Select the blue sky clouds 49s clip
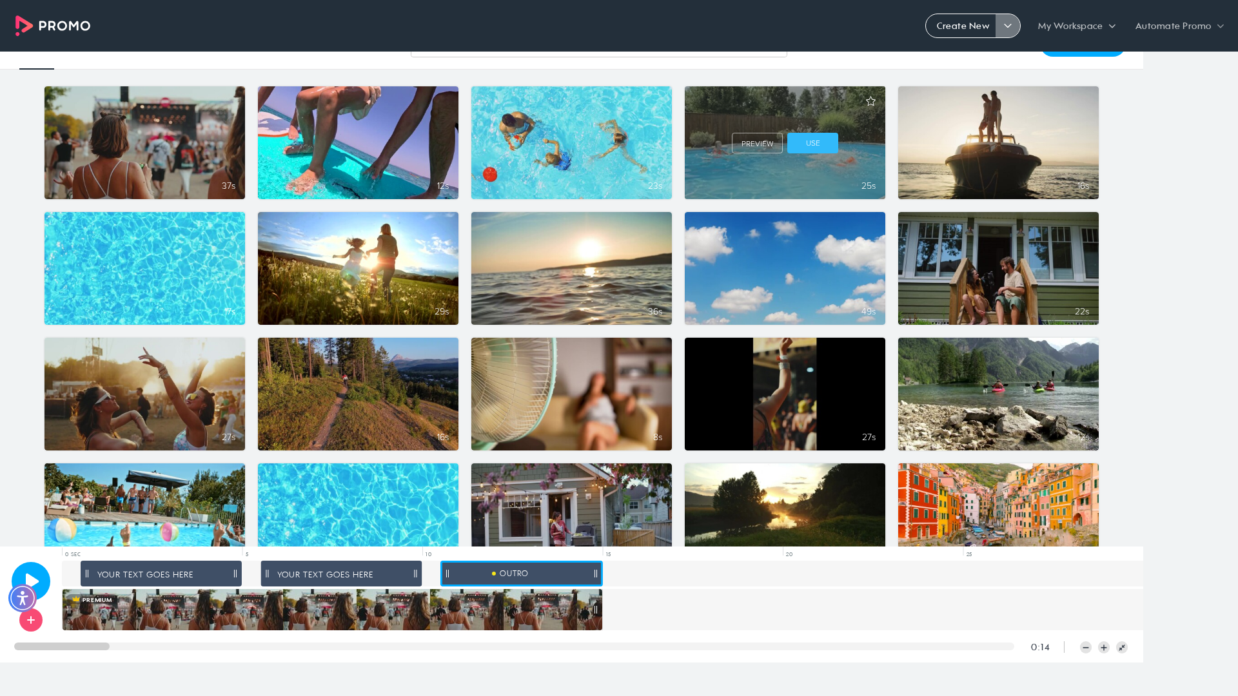1238x696 pixels. pos(785,268)
